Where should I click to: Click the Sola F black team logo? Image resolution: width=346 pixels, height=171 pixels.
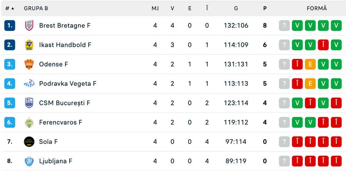click(29, 142)
